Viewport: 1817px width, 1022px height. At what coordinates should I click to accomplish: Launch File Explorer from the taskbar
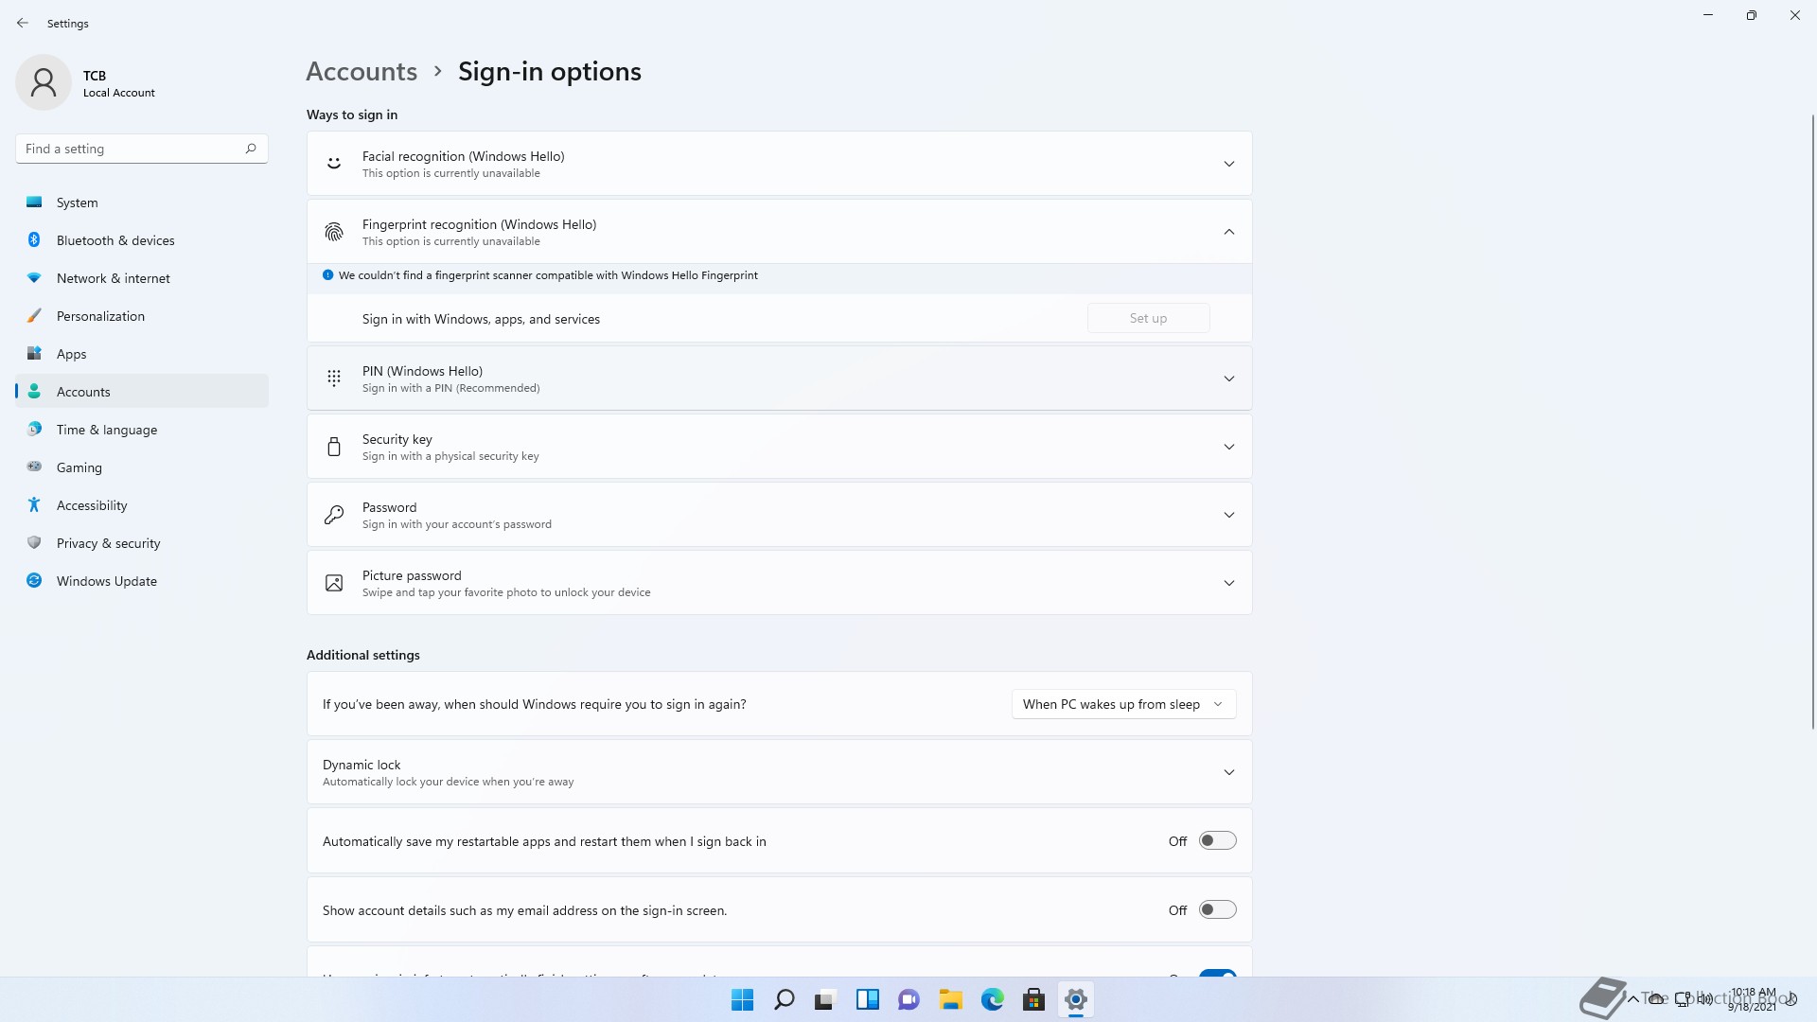coord(951,999)
